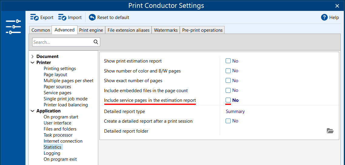Check Create a detailed report after print session
Viewport: 345px width, 165px height.
(x=228, y=121)
